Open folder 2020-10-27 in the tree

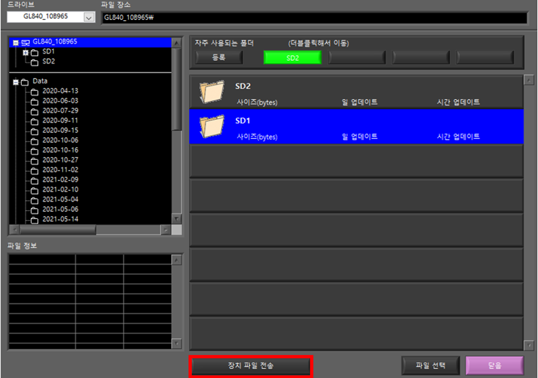coord(60,160)
